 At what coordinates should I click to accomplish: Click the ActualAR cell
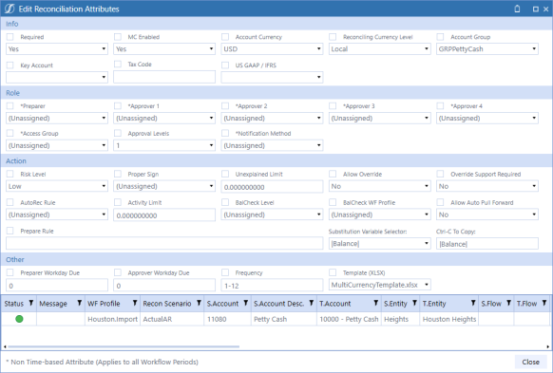pos(172,319)
